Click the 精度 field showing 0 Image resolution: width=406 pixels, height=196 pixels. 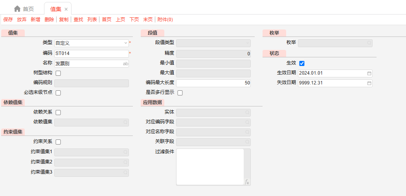[213, 53]
